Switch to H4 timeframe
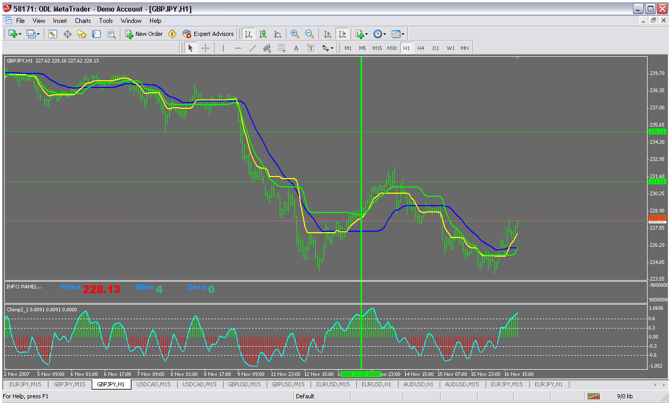Viewport: 671px width, 403px height. 421,48
